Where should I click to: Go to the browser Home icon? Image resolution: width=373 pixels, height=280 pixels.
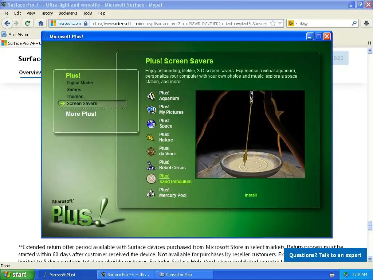tap(41, 23)
